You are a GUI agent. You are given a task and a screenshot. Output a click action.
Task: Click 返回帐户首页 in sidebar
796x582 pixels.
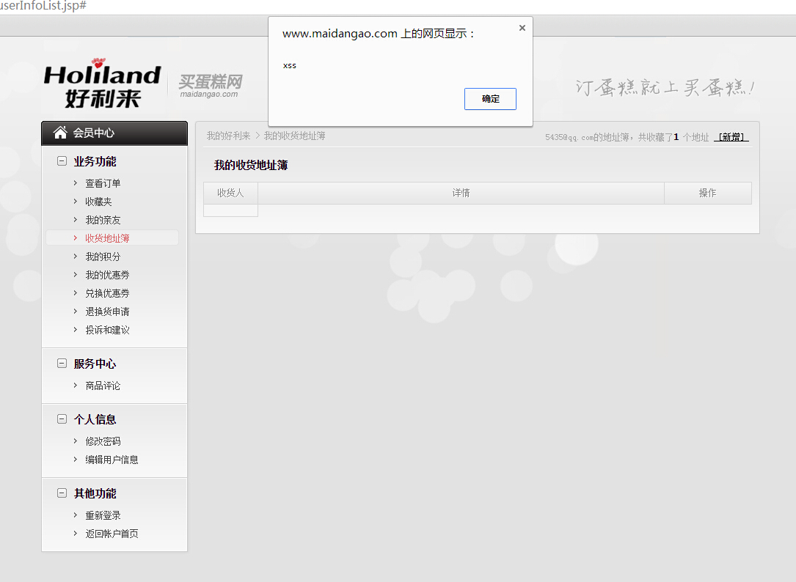[112, 534]
